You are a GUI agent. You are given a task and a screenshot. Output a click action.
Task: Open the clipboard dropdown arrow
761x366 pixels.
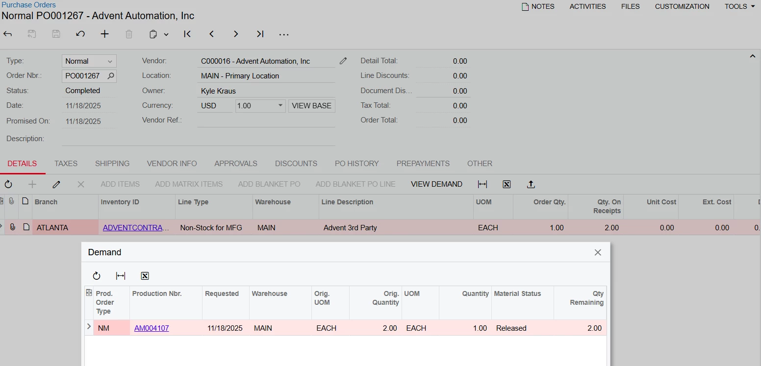coord(166,34)
